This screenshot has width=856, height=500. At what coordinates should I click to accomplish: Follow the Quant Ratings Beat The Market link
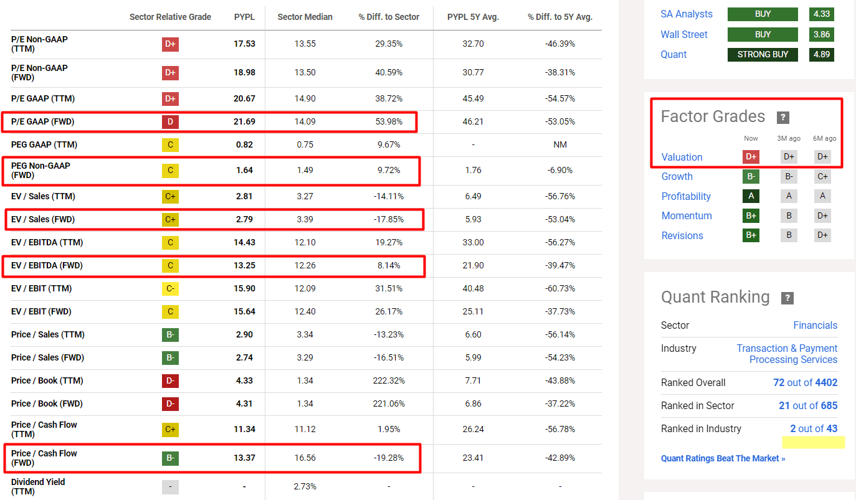(723, 458)
